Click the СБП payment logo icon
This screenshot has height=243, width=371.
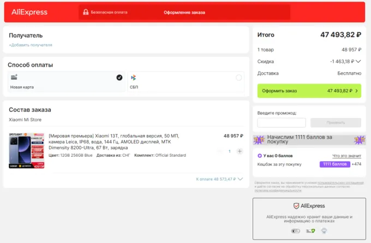pos(133,78)
